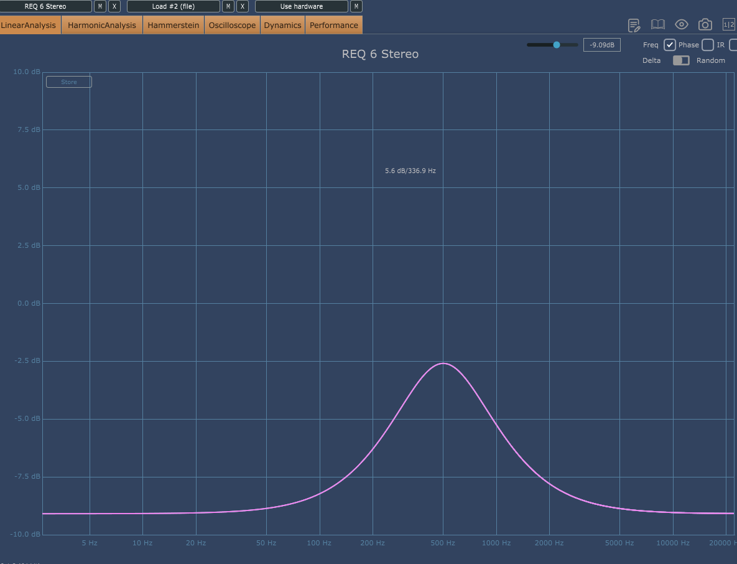The height and width of the screenshot is (564, 737).
Task: Open the Load #2 (file) selector
Action: tap(174, 6)
